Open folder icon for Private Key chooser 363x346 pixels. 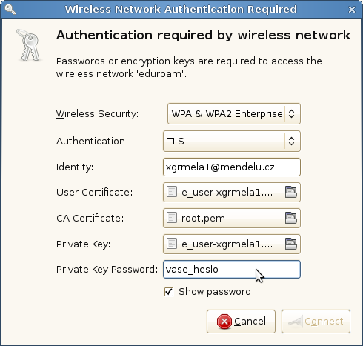click(291, 244)
